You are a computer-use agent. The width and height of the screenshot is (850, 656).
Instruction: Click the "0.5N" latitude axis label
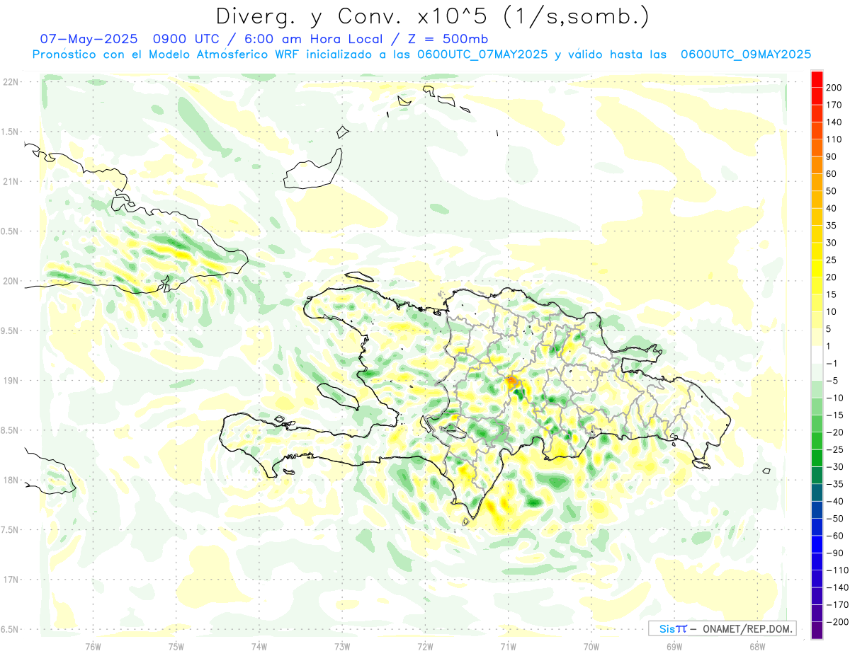point(11,231)
